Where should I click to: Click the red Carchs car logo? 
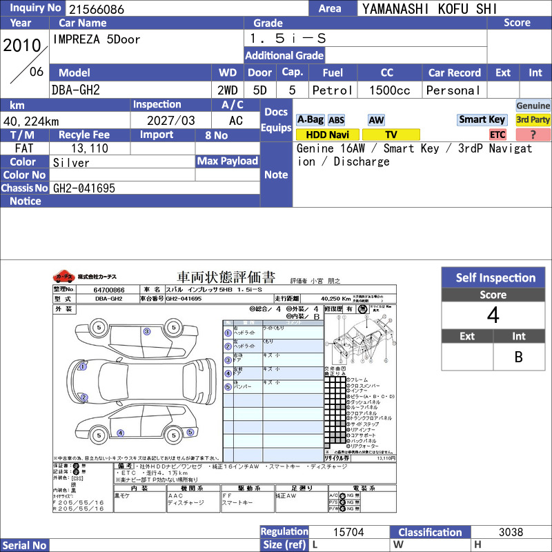(x=63, y=277)
